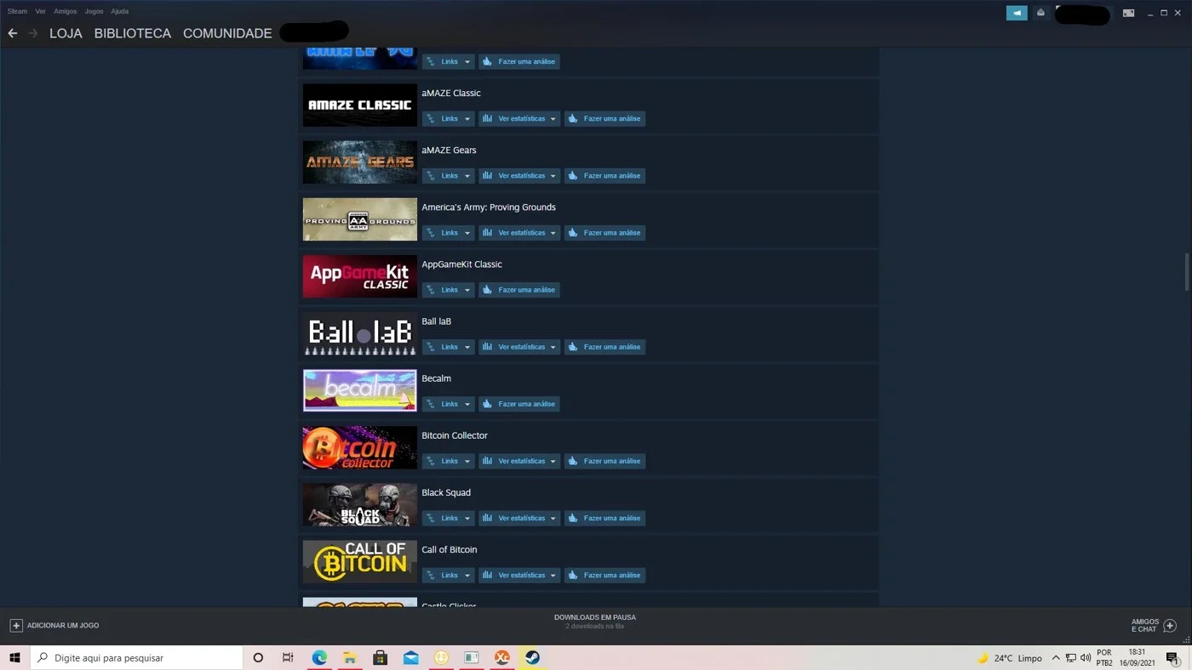Open File Explorer from taskbar
The height and width of the screenshot is (670, 1192).
pos(350,657)
